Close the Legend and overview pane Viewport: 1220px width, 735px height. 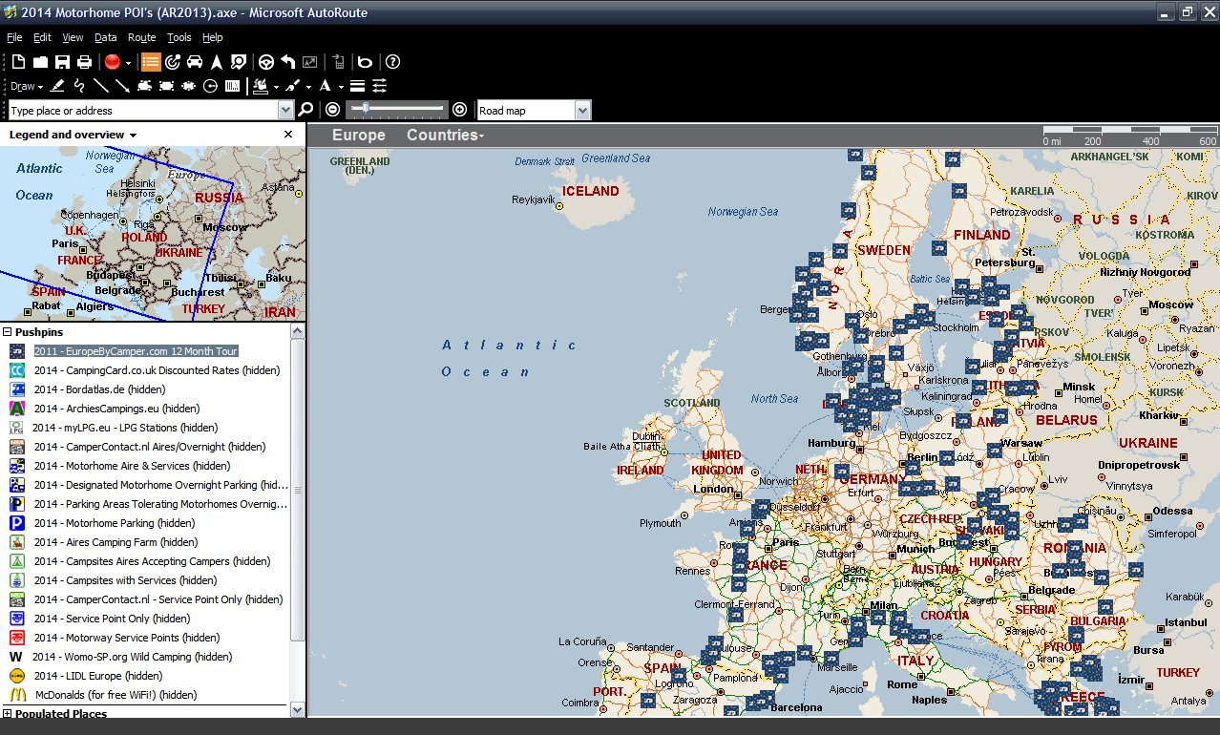[x=288, y=135]
